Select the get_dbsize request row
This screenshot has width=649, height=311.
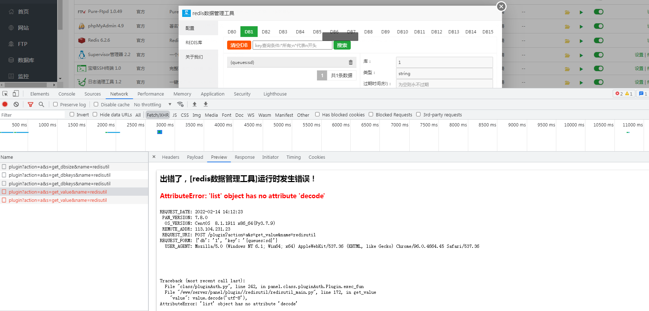tap(74, 167)
